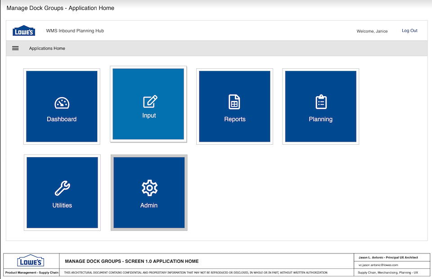Click the Reports spreadsheet icon
The image size is (432, 279).
pos(234,102)
